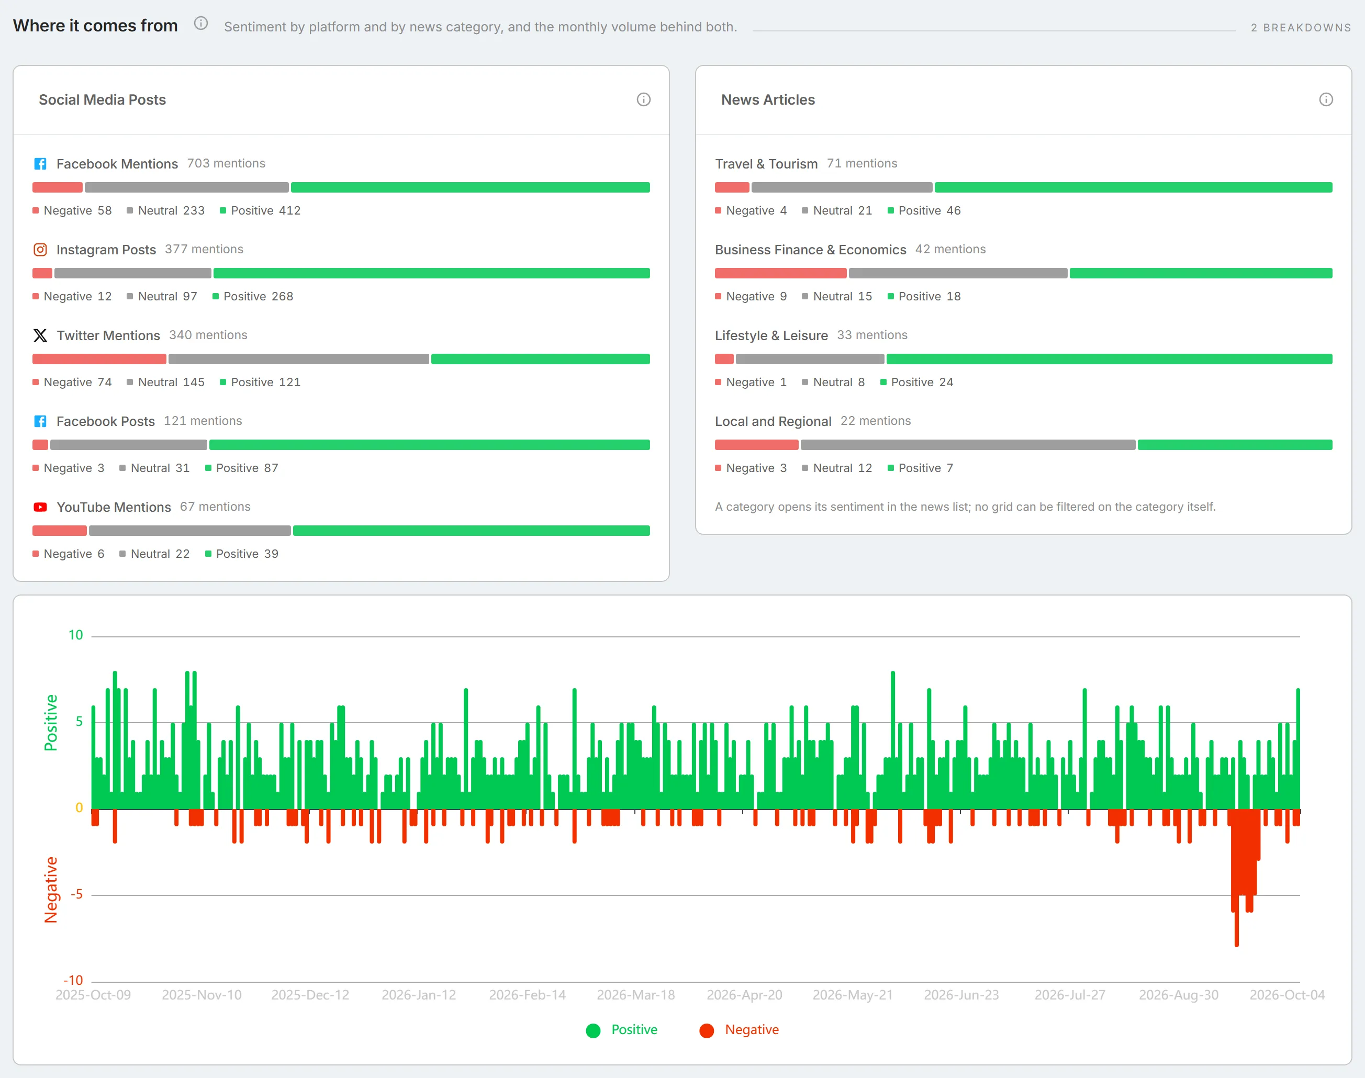Open the Facebook Mentions row title
The image size is (1365, 1078).
coord(117,164)
